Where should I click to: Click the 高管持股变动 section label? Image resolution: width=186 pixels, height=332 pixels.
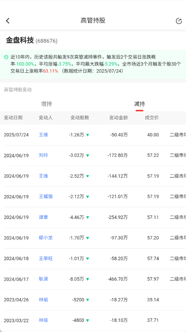tap(18, 90)
